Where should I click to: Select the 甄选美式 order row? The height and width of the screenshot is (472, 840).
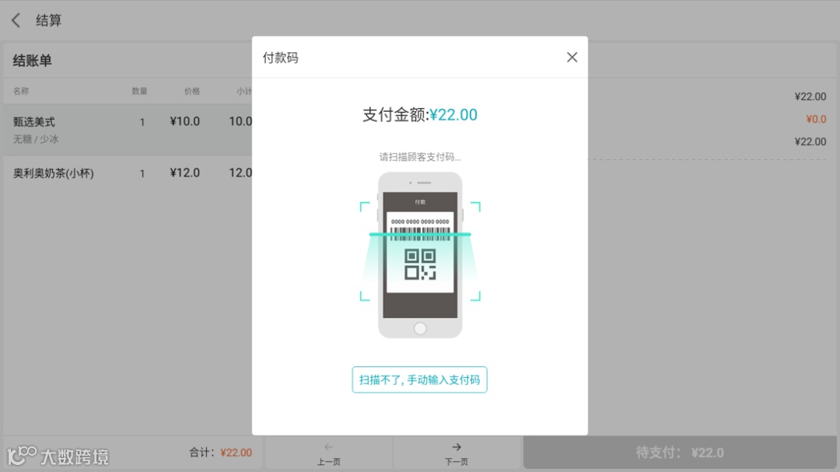point(128,130)
